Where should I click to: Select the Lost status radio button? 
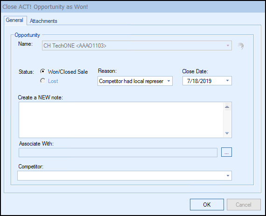click(x=43, y=81)
